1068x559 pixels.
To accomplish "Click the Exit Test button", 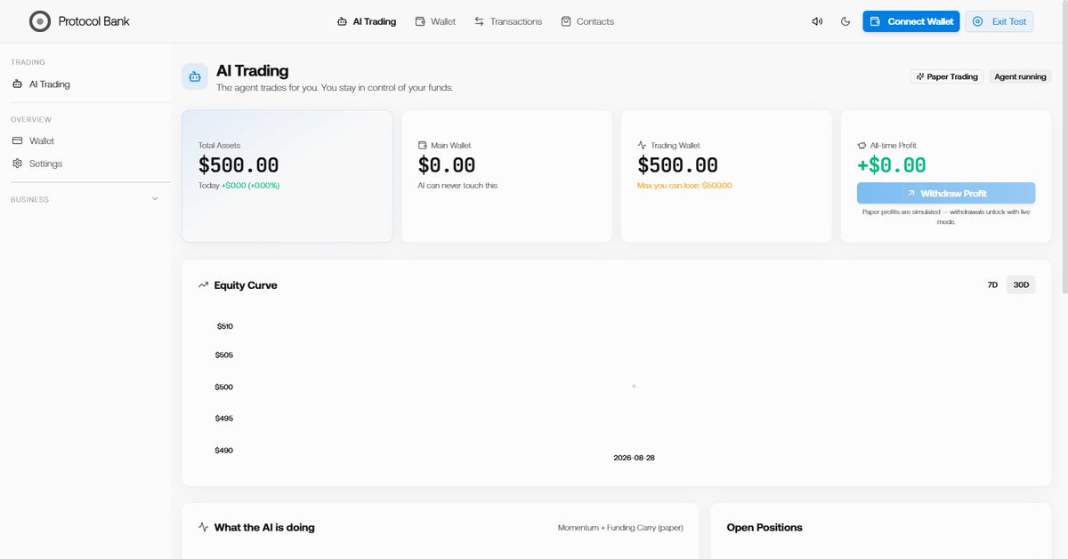I will coord(999,21).
